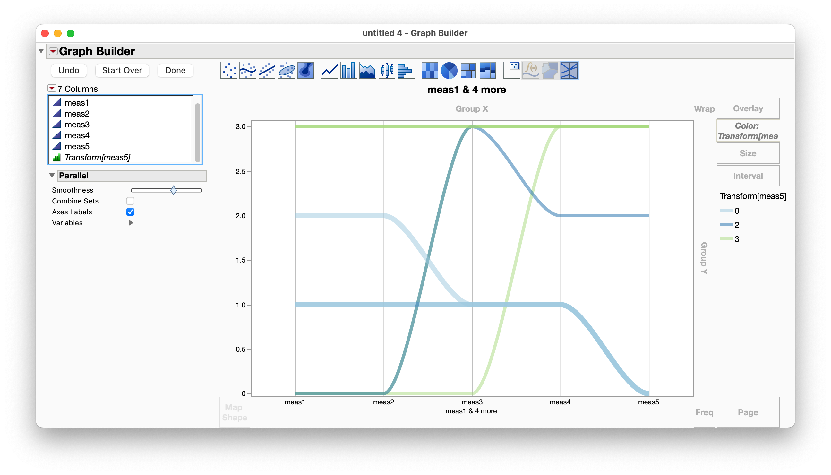831x475 pixels.
Task: Switch to the Pie chart icon
Action: 449,71
